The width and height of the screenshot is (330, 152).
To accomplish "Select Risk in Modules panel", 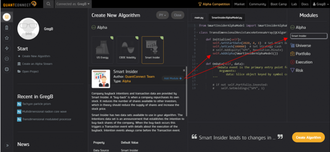I will pyautogui.click(x=297, y=70).
